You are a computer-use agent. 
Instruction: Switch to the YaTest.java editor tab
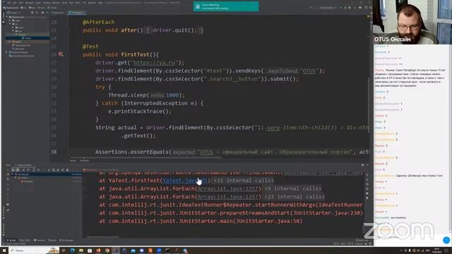click(77, 13)
